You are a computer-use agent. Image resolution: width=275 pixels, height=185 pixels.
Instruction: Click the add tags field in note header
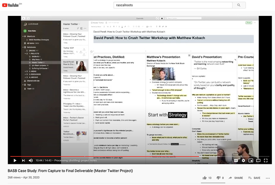click(x=113, y=23)
